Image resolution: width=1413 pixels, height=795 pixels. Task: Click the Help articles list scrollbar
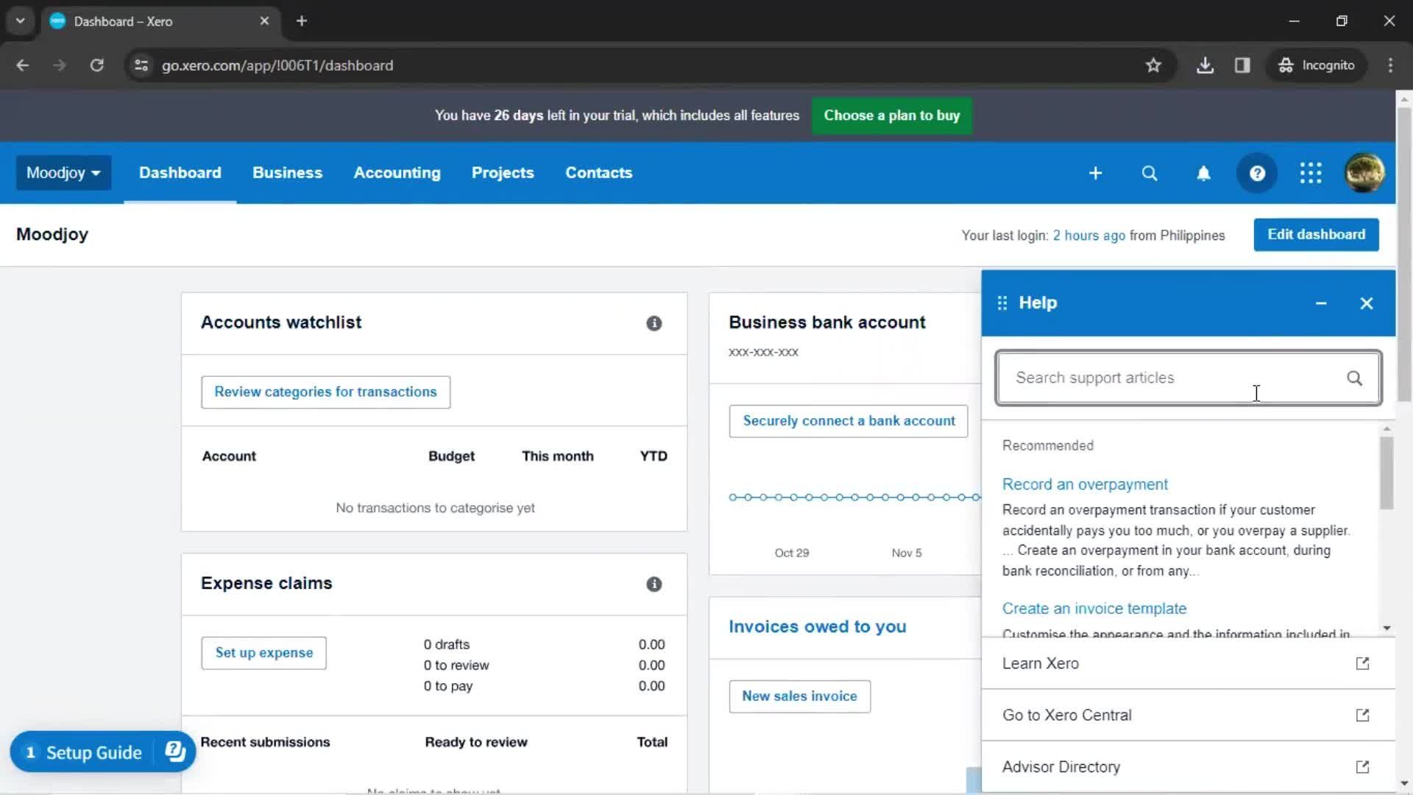point(1387,473)
